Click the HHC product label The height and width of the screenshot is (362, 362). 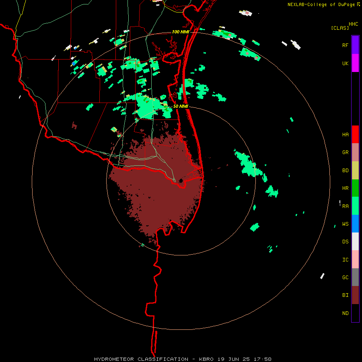353,24
